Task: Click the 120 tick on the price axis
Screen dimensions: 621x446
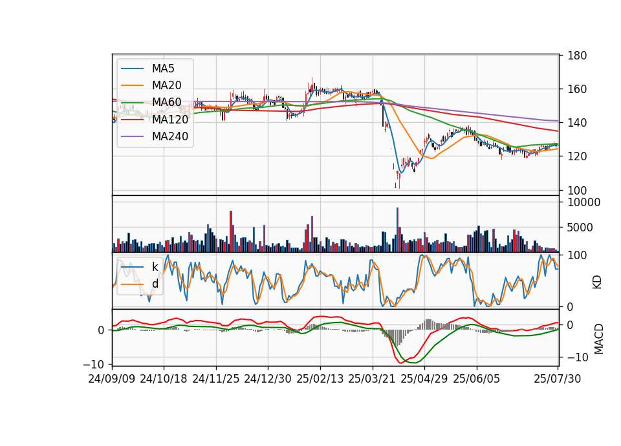Action: (576, 156)
